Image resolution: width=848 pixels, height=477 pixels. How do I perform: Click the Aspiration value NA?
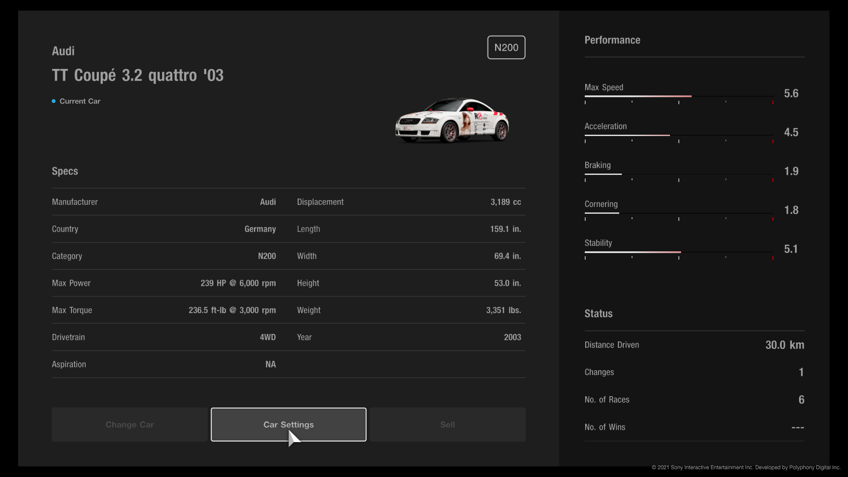(271, 364)
